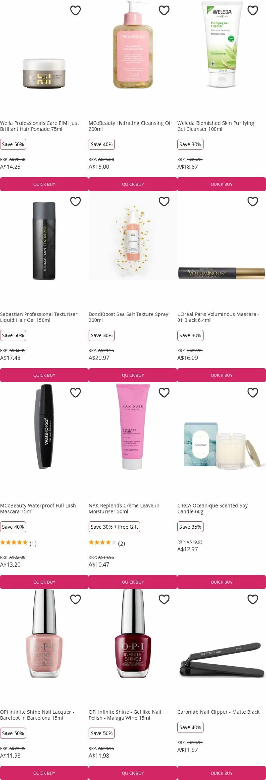
Task: Save BondiBoost Sea Salt Texture Spray to wishlist
Action: coord(164,202)
